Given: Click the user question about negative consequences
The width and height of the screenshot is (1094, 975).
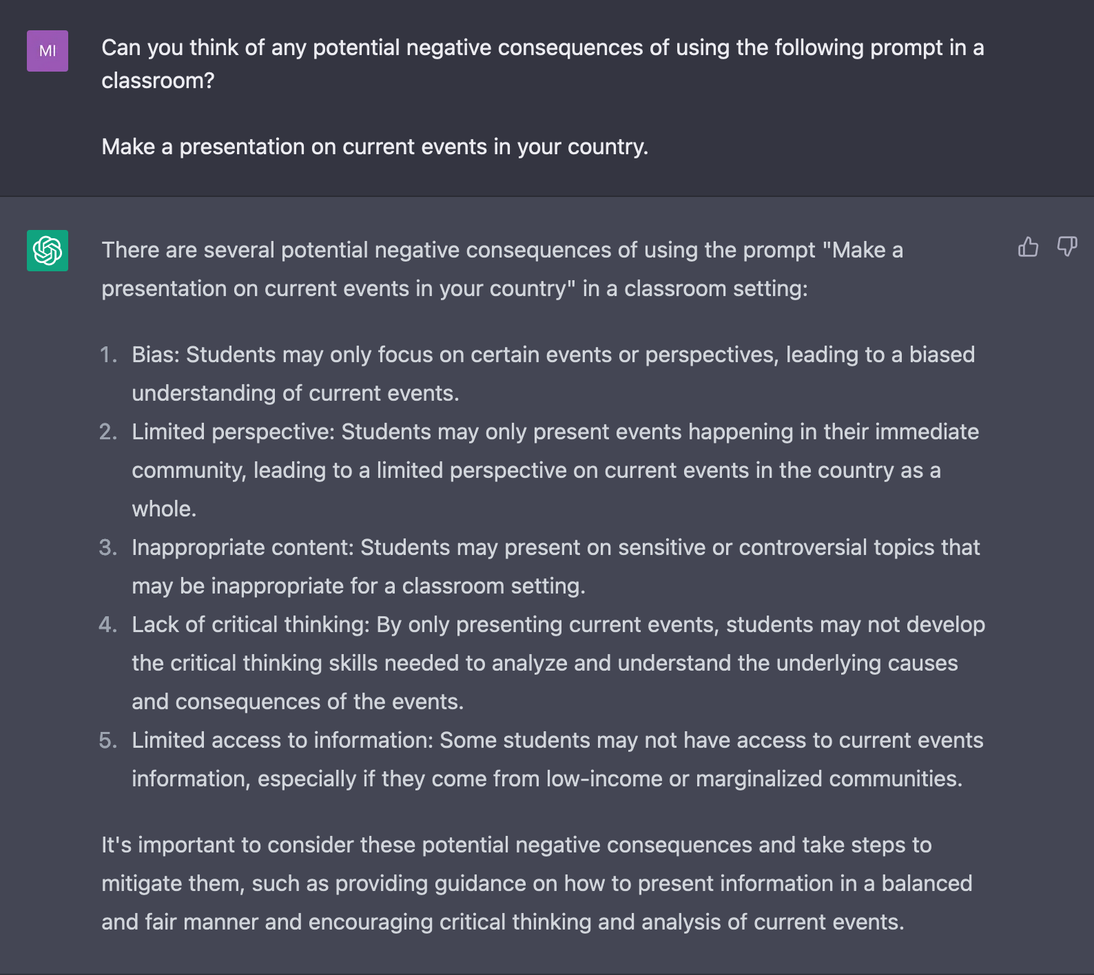Looking at the screenshot, I should tap(543, 64).
